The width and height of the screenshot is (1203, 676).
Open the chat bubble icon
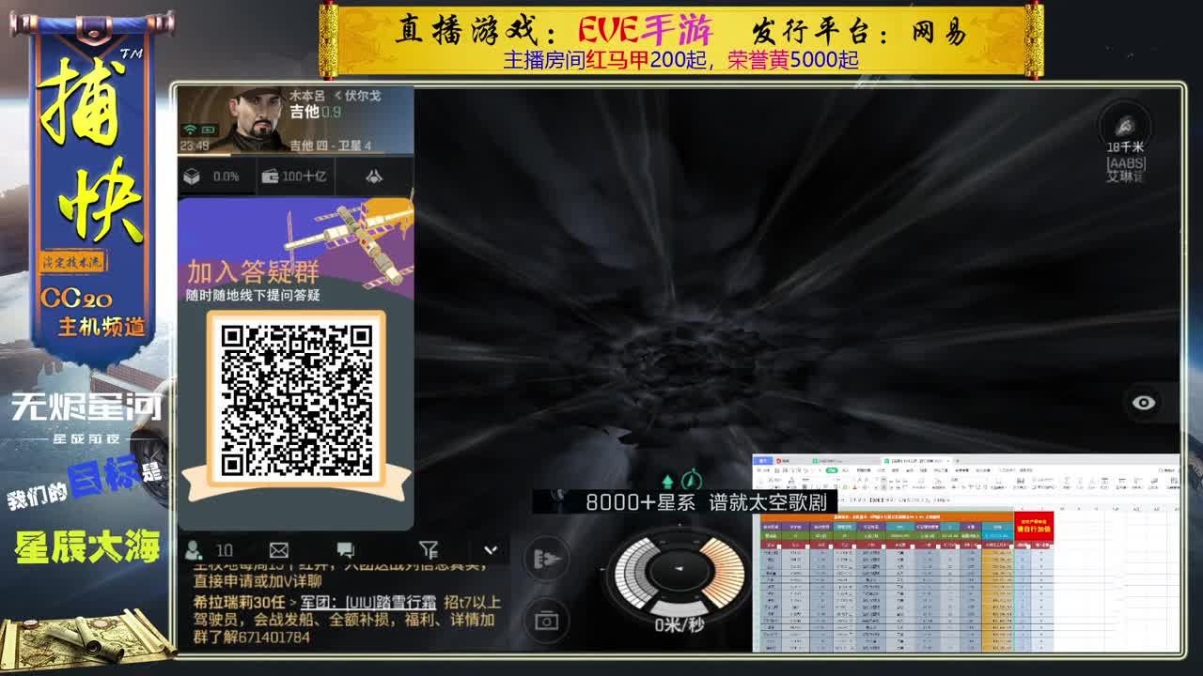(x=347, y=549)
